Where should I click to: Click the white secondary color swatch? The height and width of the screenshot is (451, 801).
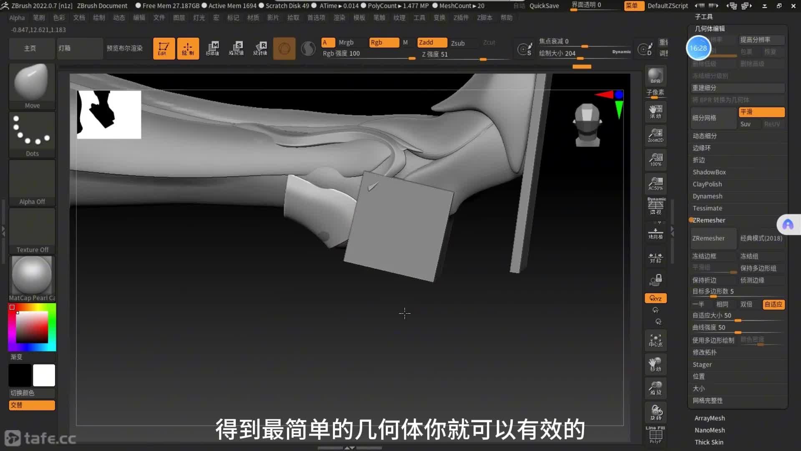pyautogui.click(x=44, y=375)
